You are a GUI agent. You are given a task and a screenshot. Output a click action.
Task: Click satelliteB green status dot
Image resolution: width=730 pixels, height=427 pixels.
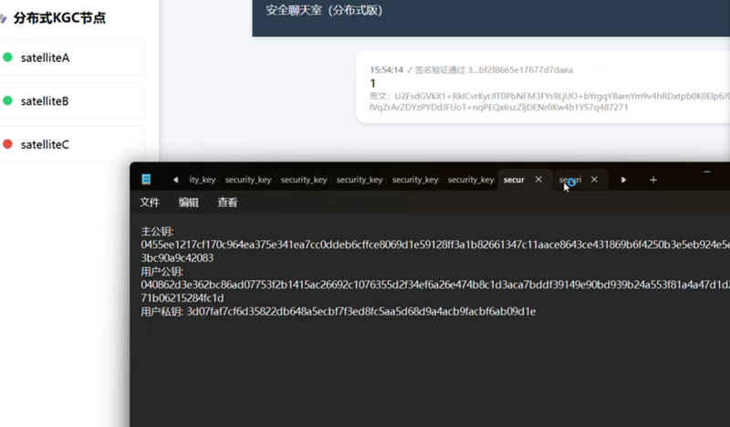tap(7, 100)
